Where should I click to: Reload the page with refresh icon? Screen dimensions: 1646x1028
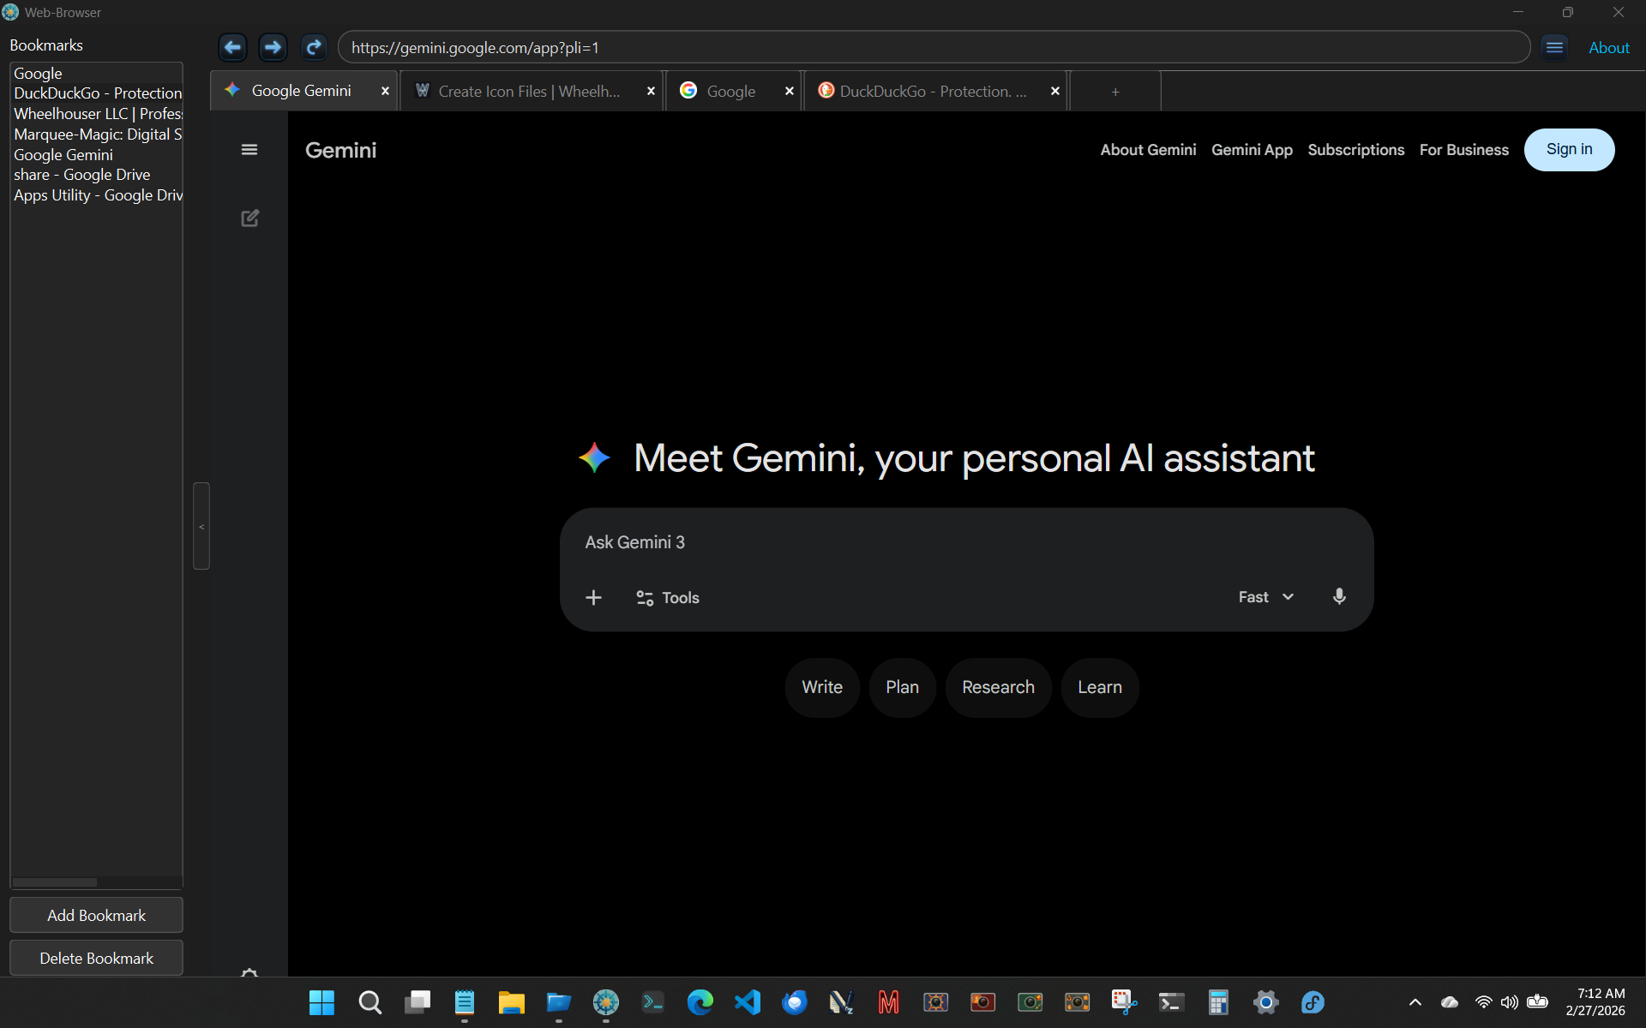pos(314,47)
